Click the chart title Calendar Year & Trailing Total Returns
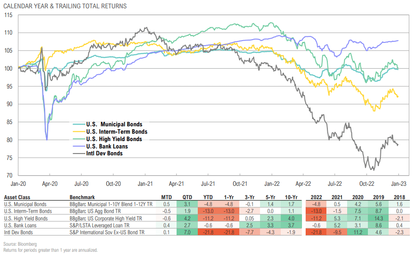The width and height of the screenshot is (414, 254). click(x=65, y=6)
